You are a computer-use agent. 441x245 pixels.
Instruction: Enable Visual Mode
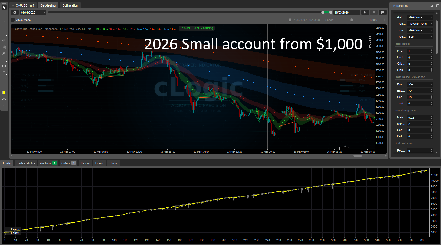[x=13, y=20]
